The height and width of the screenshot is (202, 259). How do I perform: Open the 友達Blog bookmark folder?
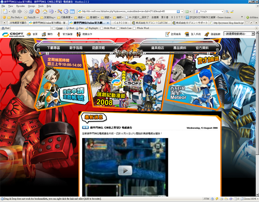48,17
